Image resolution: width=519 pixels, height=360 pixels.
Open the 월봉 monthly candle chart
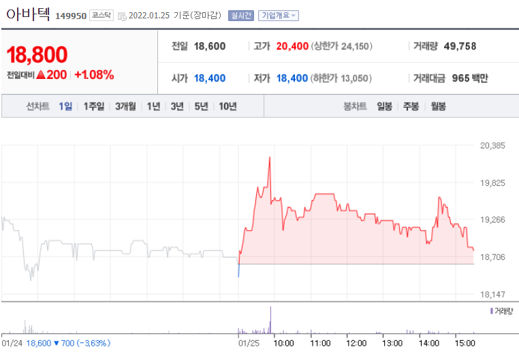click(x=438, y=106)
